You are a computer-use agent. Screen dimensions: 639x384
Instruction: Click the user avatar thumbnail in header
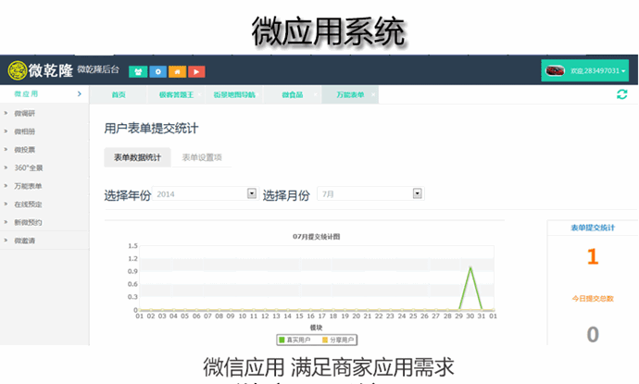coord(556,70)
